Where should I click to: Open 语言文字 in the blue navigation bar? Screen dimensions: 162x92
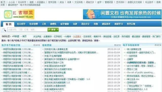tap(85, 24)
